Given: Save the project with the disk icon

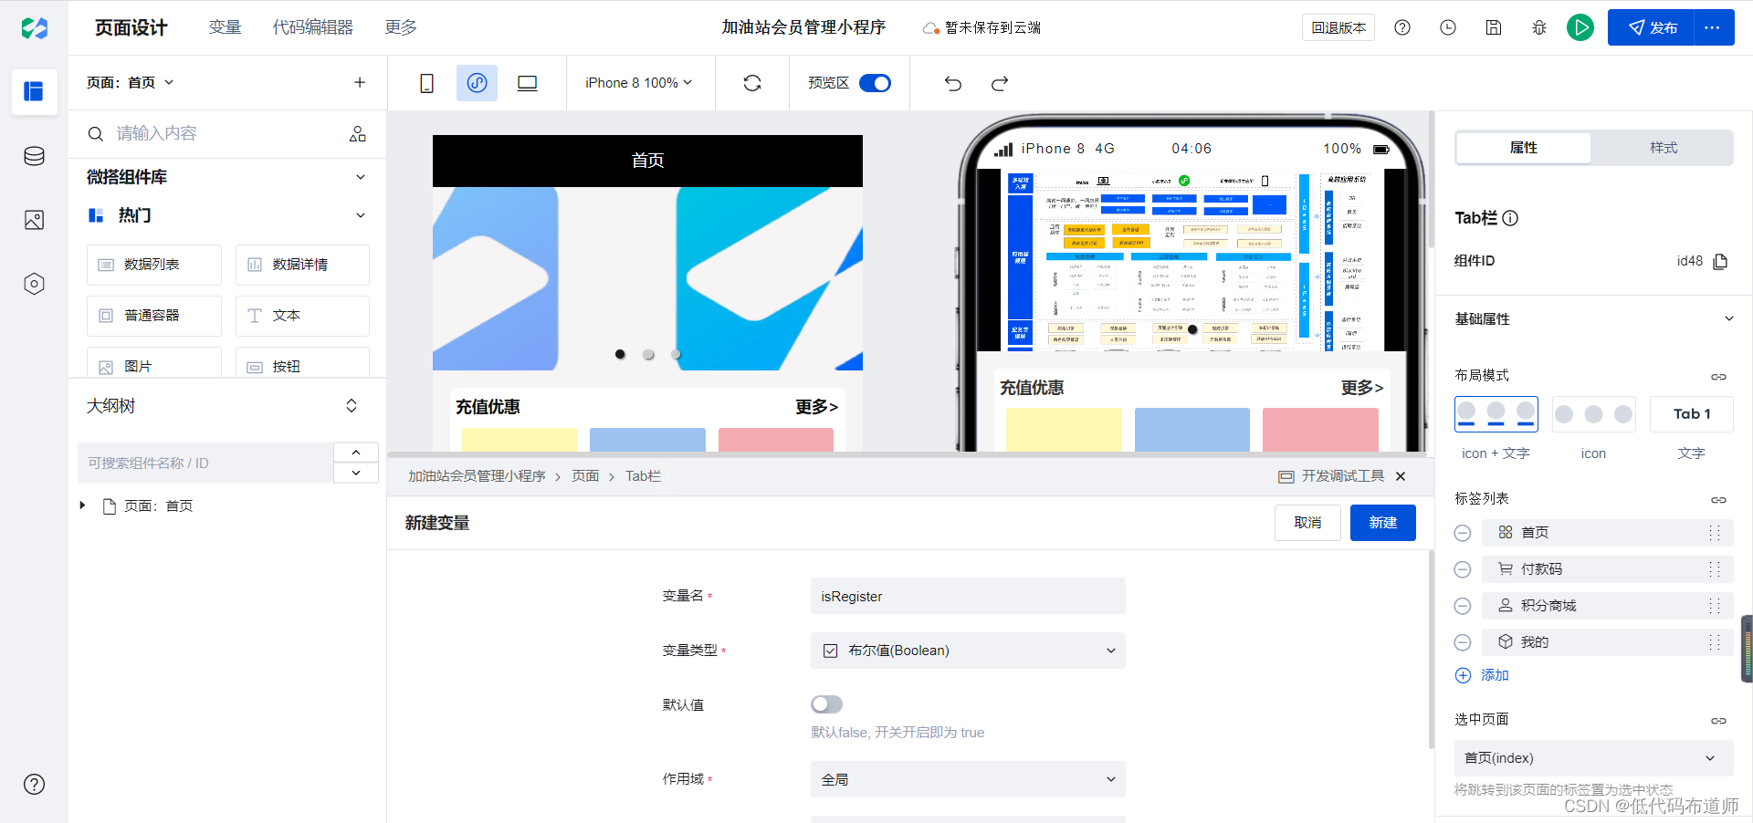Looking at the screenshot, I should click(x=1494, y=27).
